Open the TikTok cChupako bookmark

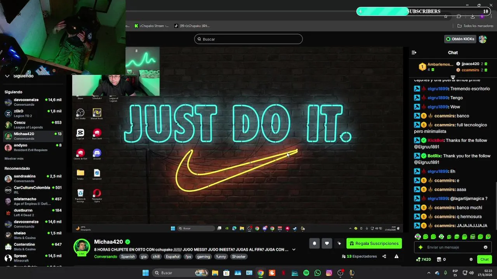[x=192, y=26]
